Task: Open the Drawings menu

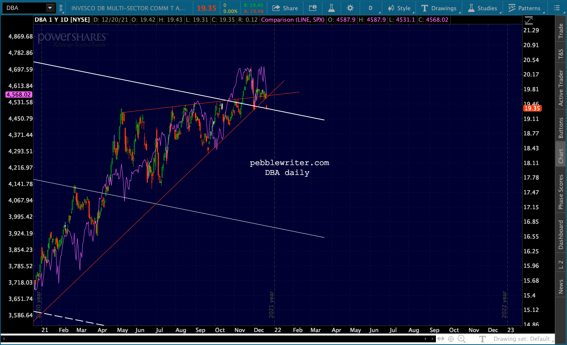Action: pos(439,8)
